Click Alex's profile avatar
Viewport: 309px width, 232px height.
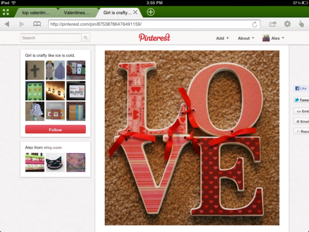[x=266, y=38]
